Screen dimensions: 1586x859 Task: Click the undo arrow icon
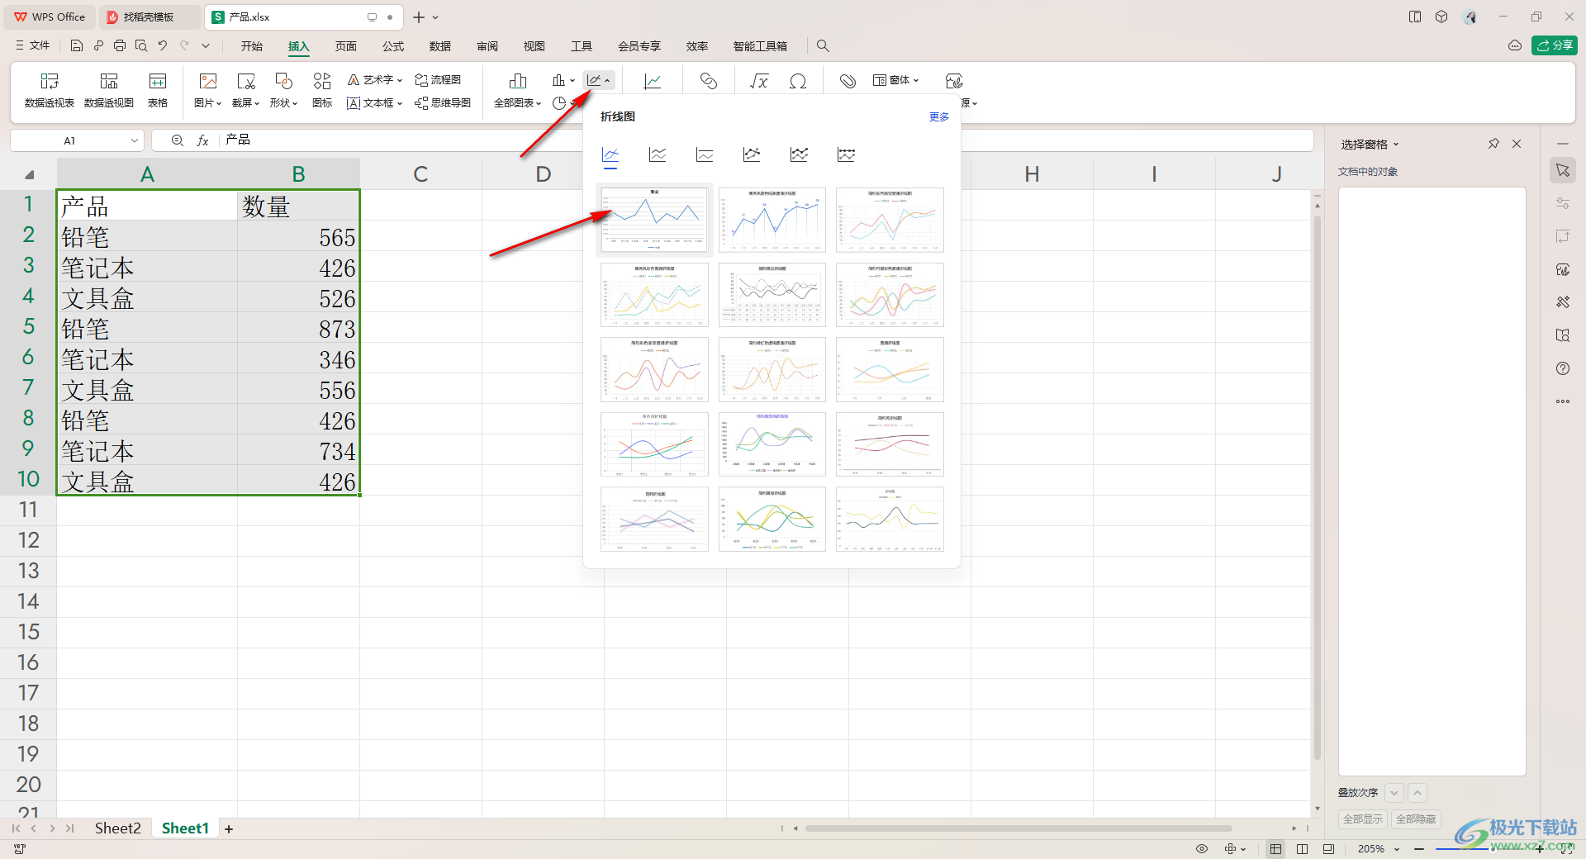coord(163,45)
